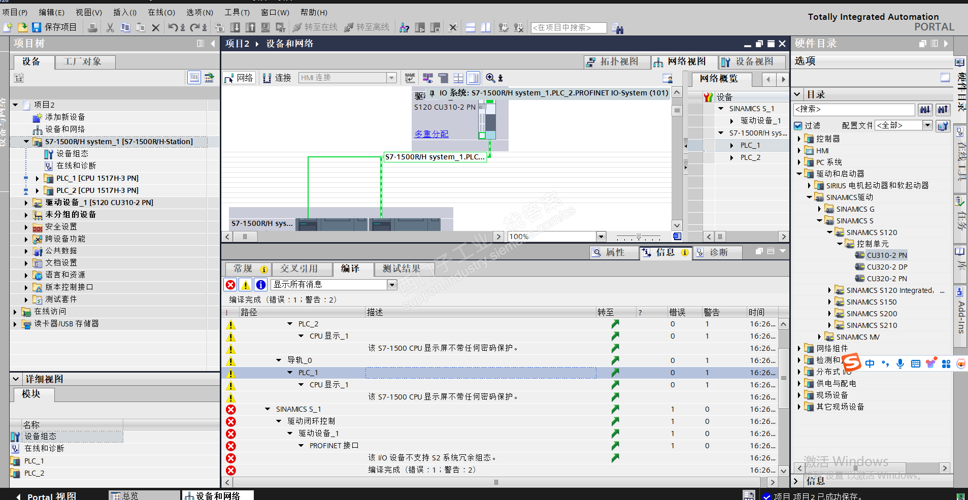Click the microphone icon on the IME bar
The width and height of the screenshot is (968, 500).
[x=900, y=363]
